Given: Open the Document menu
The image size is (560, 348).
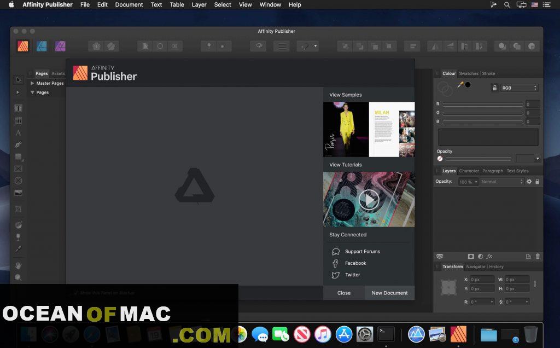Looking at the screenshot, I should [x=129, y=4].
